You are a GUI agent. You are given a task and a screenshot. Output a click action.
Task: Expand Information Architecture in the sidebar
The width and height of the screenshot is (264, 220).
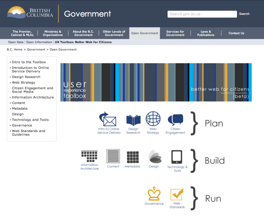point(11,97)
